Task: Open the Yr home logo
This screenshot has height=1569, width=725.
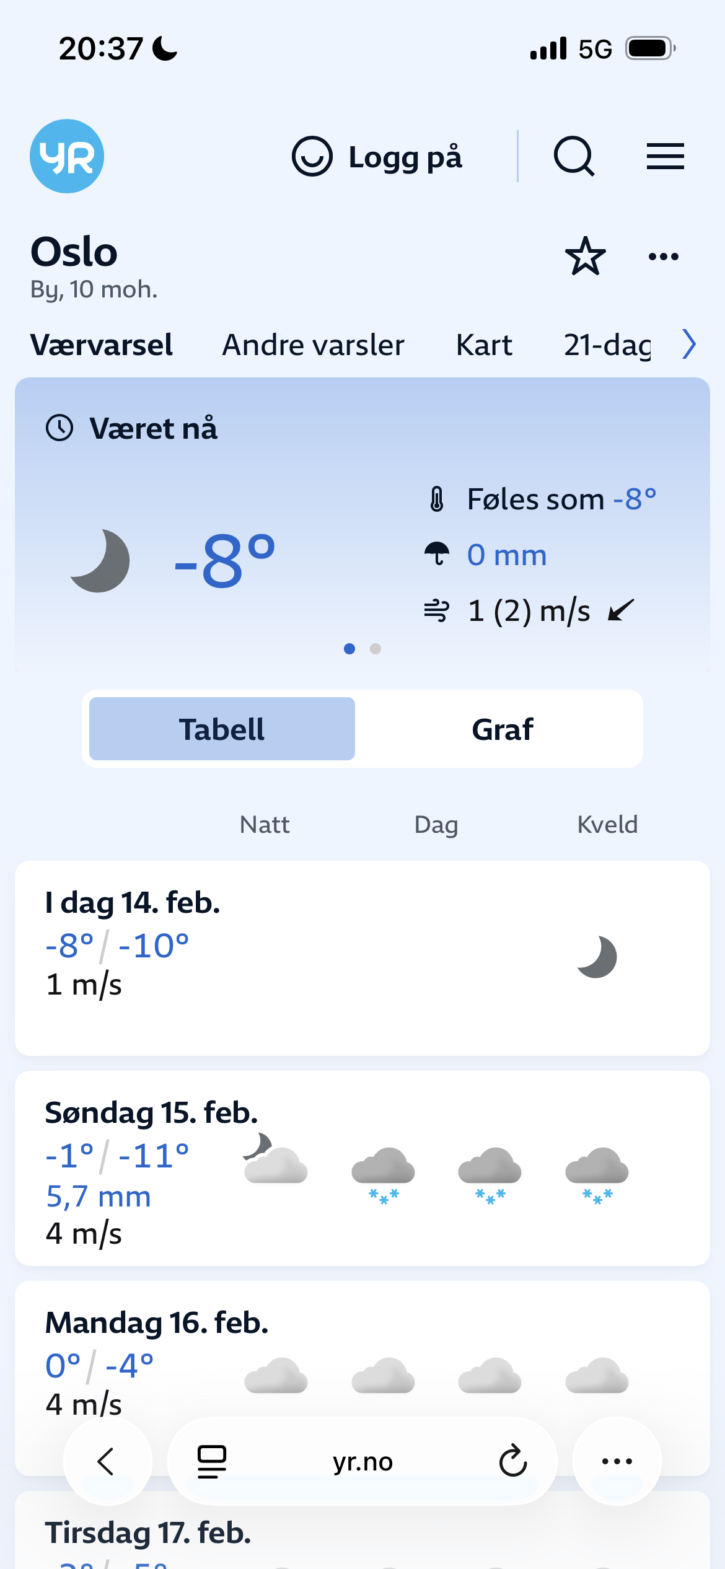Action: (67, 156)
